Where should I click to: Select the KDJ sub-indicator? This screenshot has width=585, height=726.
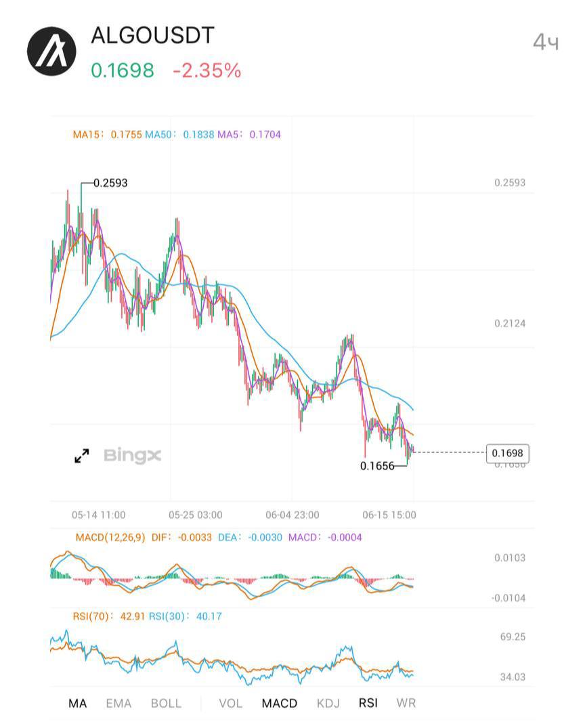[328, 703]
